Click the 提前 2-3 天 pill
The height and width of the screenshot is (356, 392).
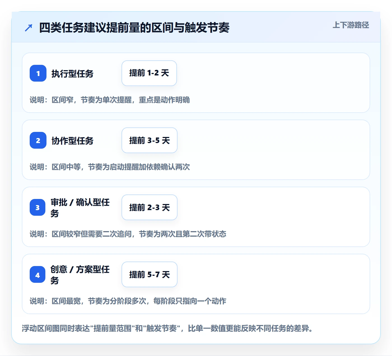point(150,207)
